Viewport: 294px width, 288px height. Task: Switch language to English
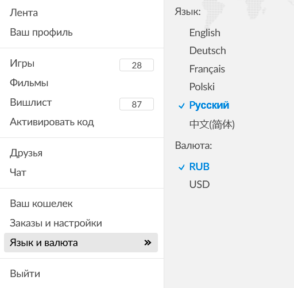pyautogui.click(x=205, y=33)
